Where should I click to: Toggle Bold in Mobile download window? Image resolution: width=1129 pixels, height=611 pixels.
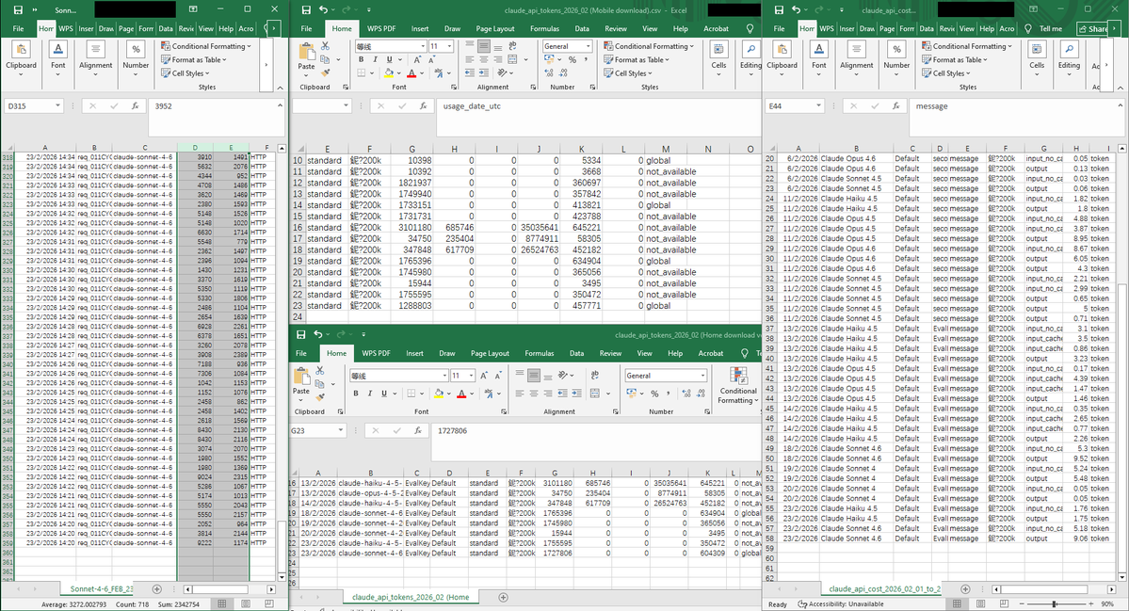point(362,59)
